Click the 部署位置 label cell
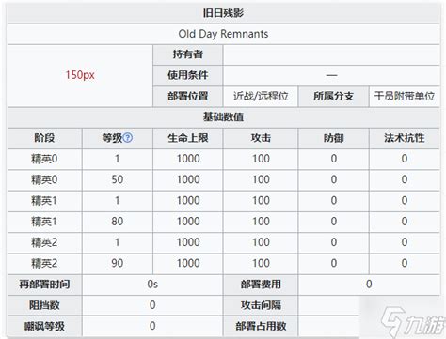Viewport: 446px width, 339px height. [188, 96]
